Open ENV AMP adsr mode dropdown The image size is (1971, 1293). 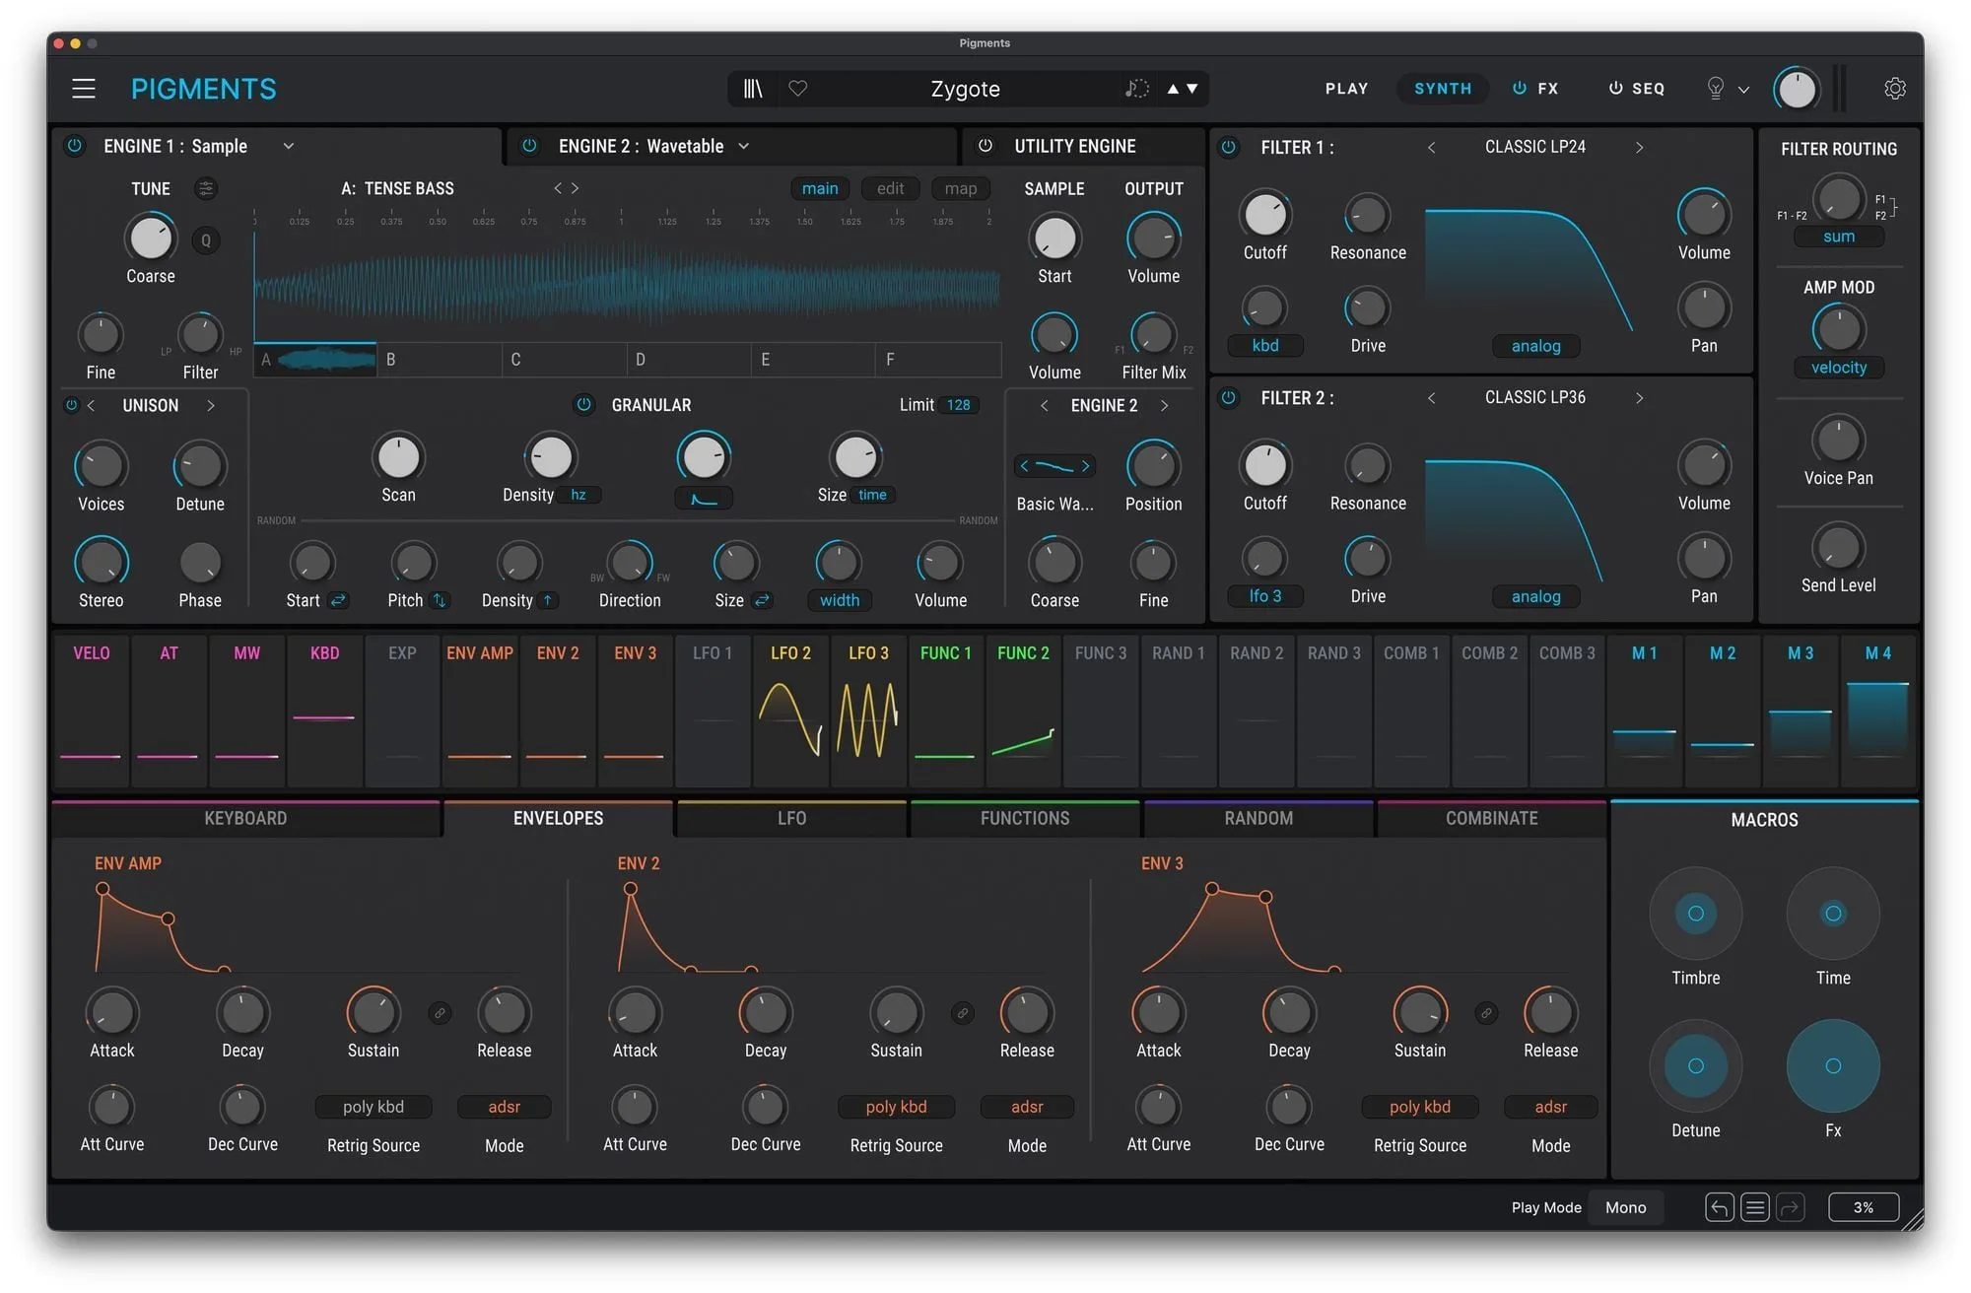click(504, 1107)
